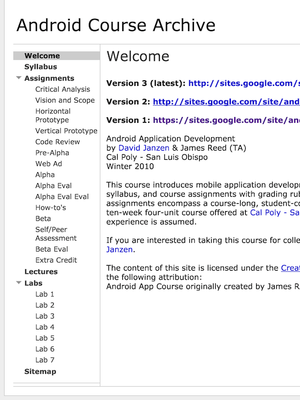Open David Janzen's profile link
The height and width of the screenshot is (400, 300).
pyautogui.click(x=144, y=148)
